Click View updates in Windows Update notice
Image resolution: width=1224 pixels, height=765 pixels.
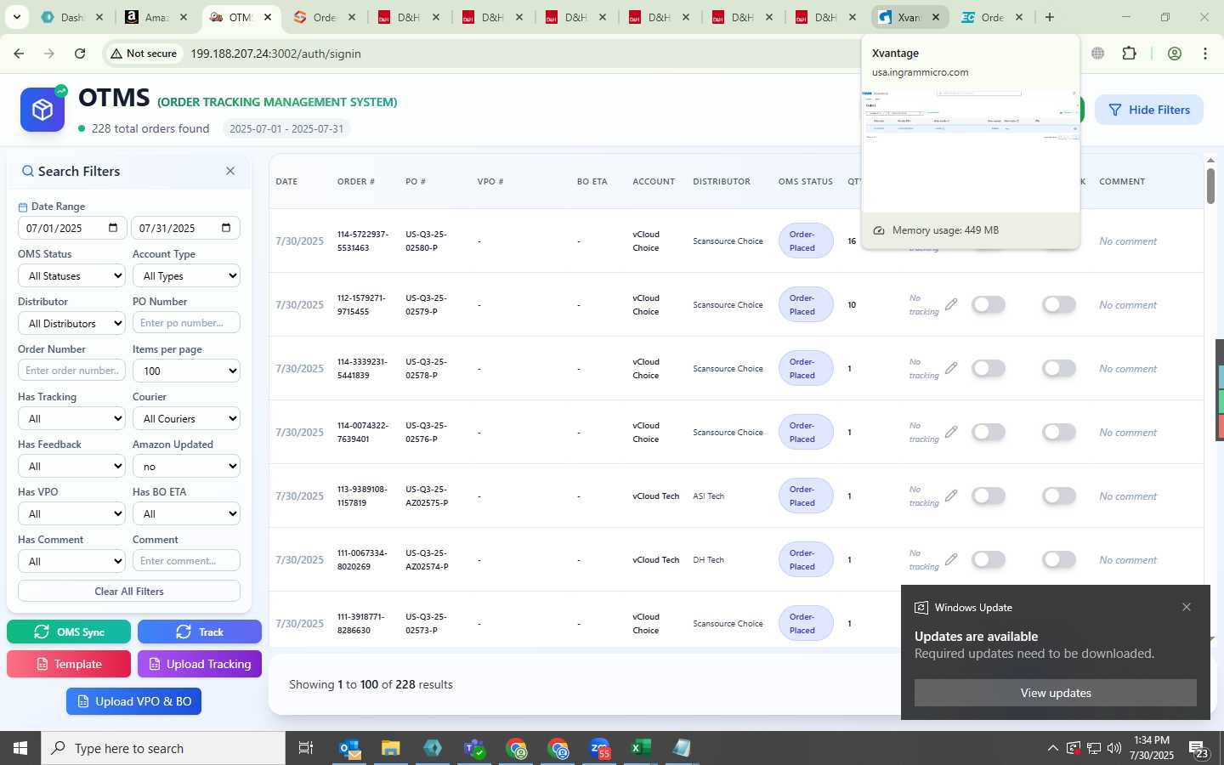coord(1056,693)
